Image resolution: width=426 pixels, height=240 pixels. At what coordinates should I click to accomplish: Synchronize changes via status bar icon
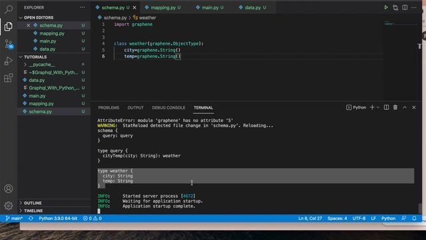pyautogui.click(x=31, y=219)
